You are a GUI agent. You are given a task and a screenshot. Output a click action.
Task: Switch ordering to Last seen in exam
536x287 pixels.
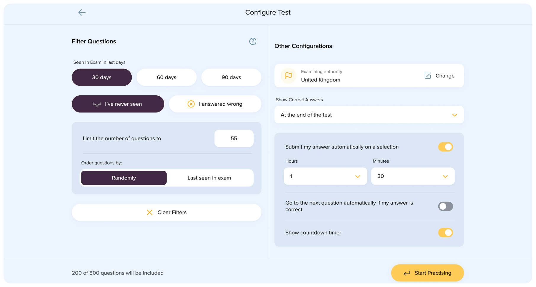pyautogui.click(x=209, y=178)
